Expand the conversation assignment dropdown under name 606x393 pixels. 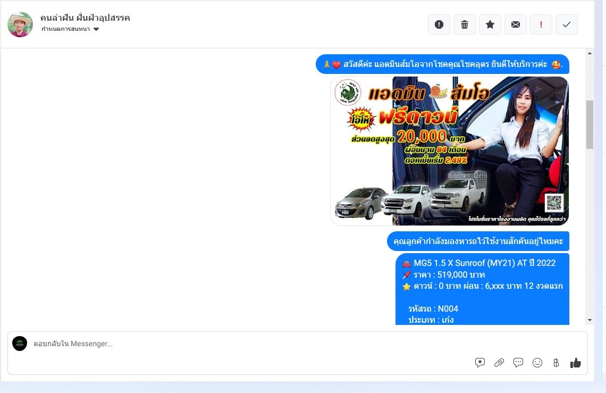(66, 29)
